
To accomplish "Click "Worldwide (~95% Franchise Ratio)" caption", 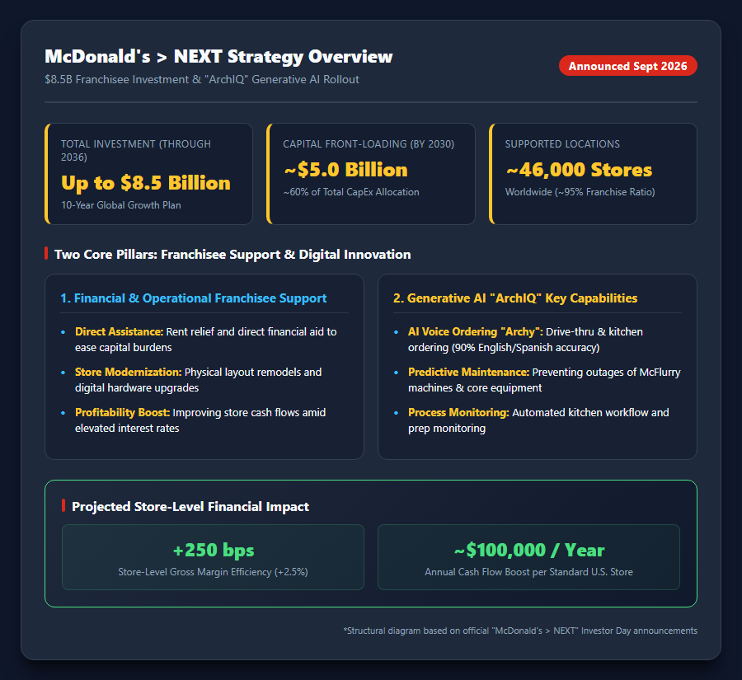I will (580, 192).
